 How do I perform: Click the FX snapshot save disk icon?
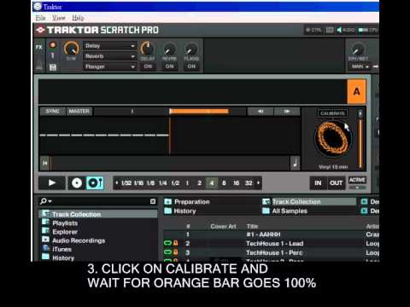pyautogui.click(x=53, y=67)
